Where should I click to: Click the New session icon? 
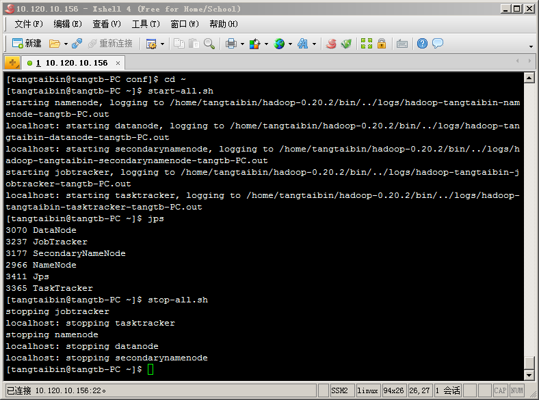tap(27, 44)
